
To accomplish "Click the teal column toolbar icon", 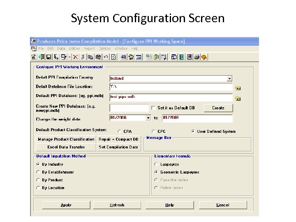I will pyautogui.click(x=181, y=57).
